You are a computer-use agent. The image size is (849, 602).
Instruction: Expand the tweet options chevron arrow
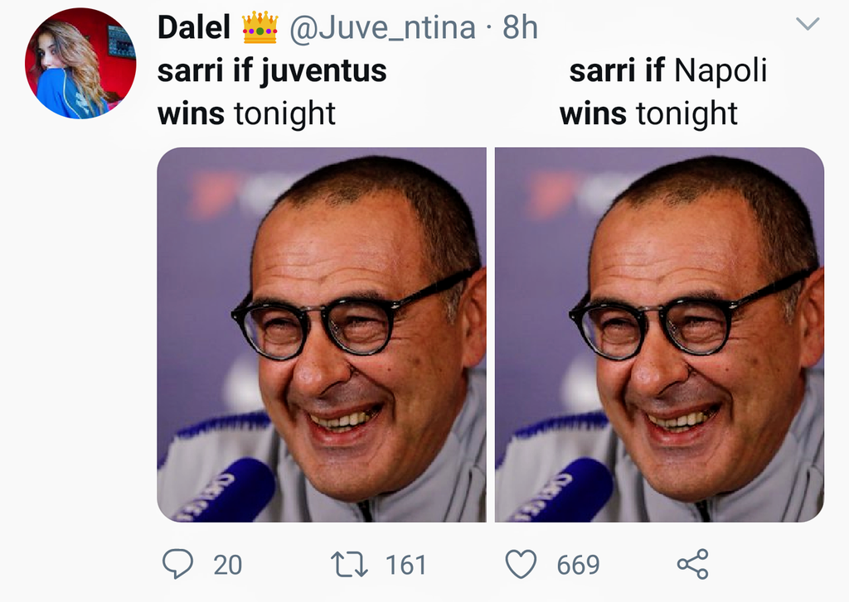(807, 26)
